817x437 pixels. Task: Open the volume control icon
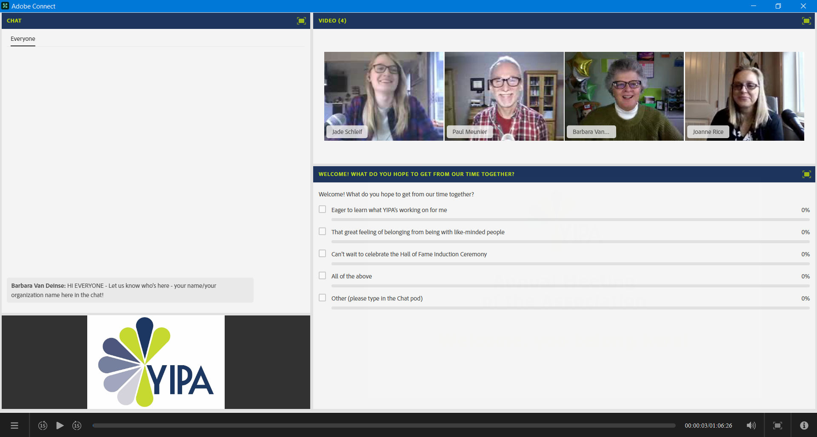[751, 425]
